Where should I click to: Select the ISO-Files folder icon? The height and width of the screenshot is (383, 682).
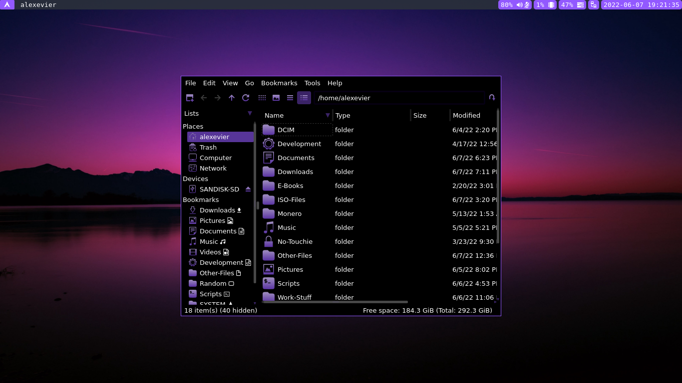pos(269,199)
